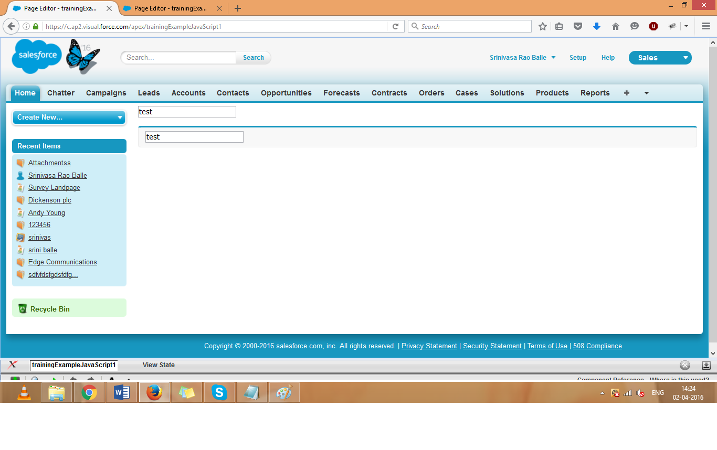717x450 pixels.
Task: Save page to Pocket icon
Action: [578, 26]
